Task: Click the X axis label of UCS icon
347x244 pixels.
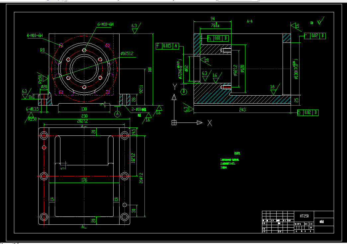Action: click(x=210, y=123)
